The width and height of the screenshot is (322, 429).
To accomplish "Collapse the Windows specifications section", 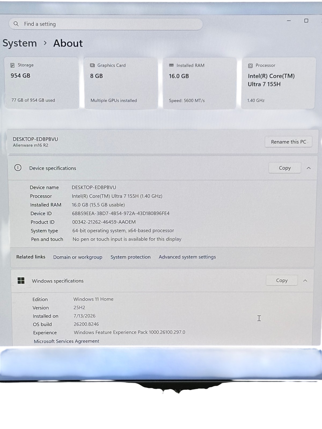I will [305, 281].
